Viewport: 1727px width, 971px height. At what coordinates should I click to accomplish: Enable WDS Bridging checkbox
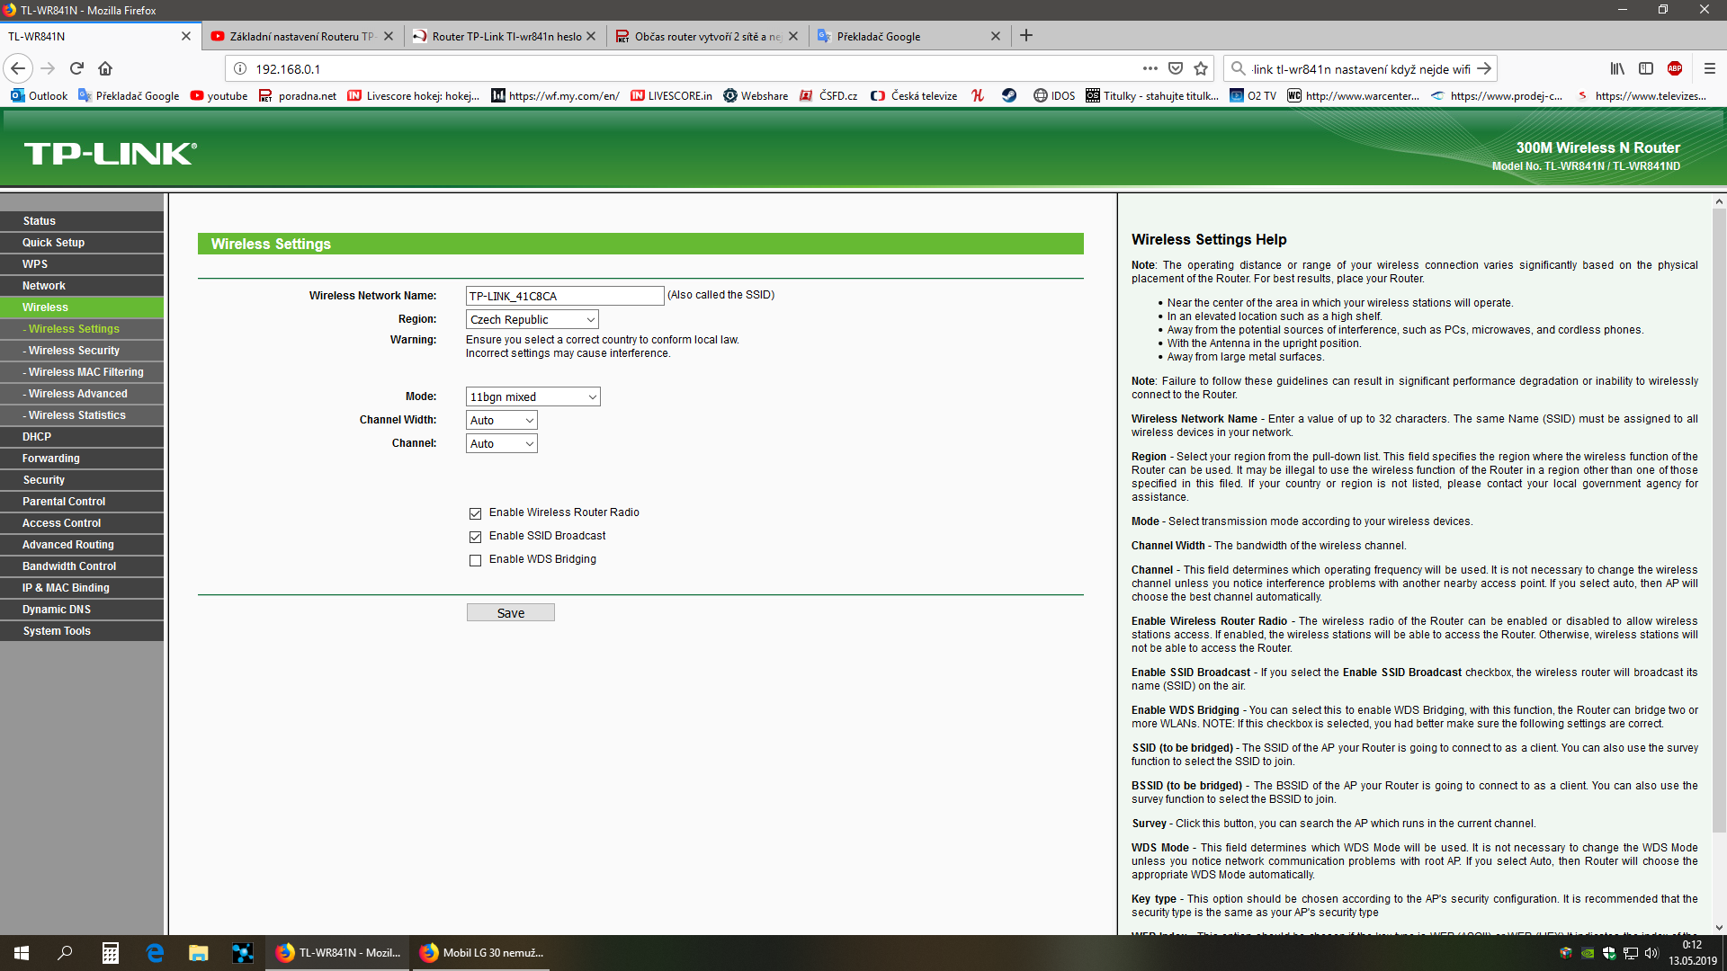coord(475,560)
